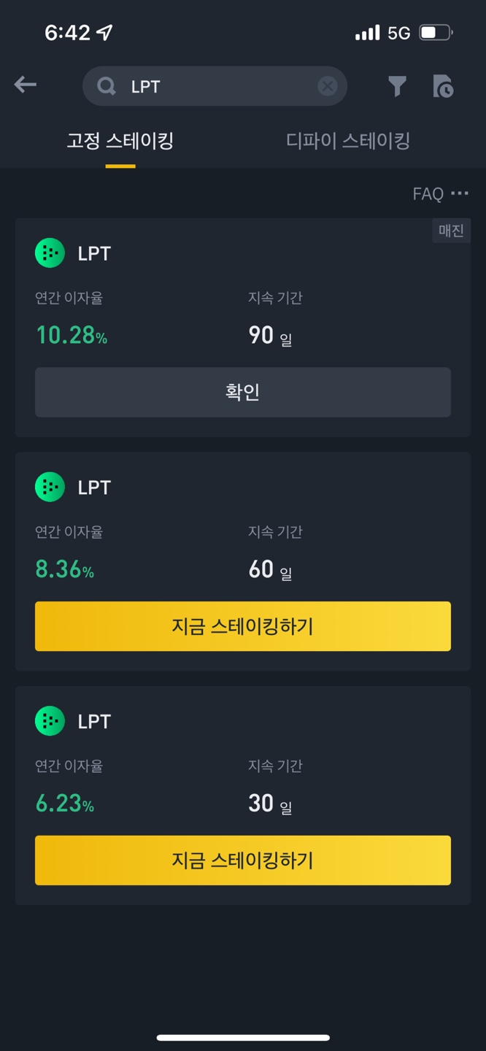Viewport: 486px width, 1051px height.
Task: Select the 고정 스테이킹 tab
Action: 120,140
